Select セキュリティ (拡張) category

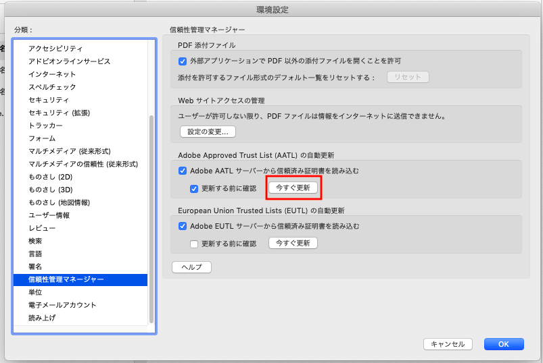(x=59, y=113)
